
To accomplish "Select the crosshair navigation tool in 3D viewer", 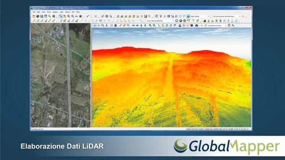I will 95,26.
